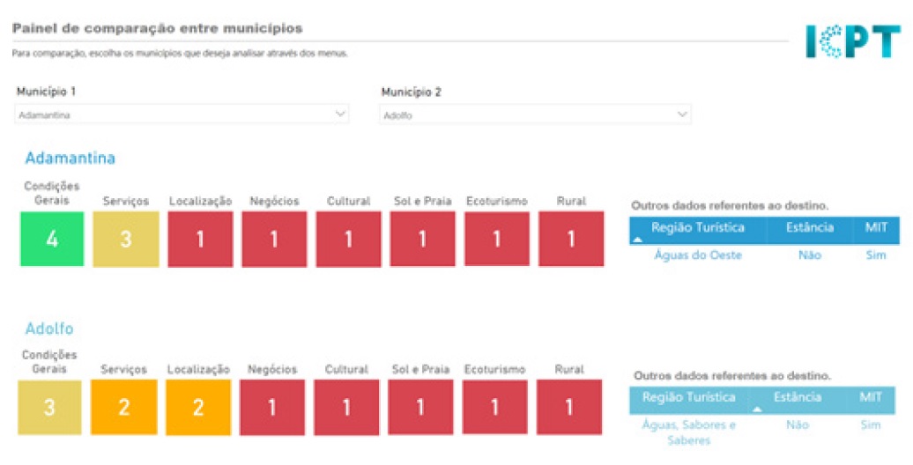The image size is (913, 465).
Task: Select Adolfo's Condições Gerais score tile
Action: pos(50,407)
